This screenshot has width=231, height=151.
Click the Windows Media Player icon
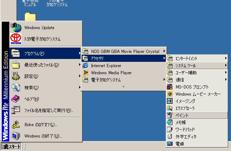[85, 72]
